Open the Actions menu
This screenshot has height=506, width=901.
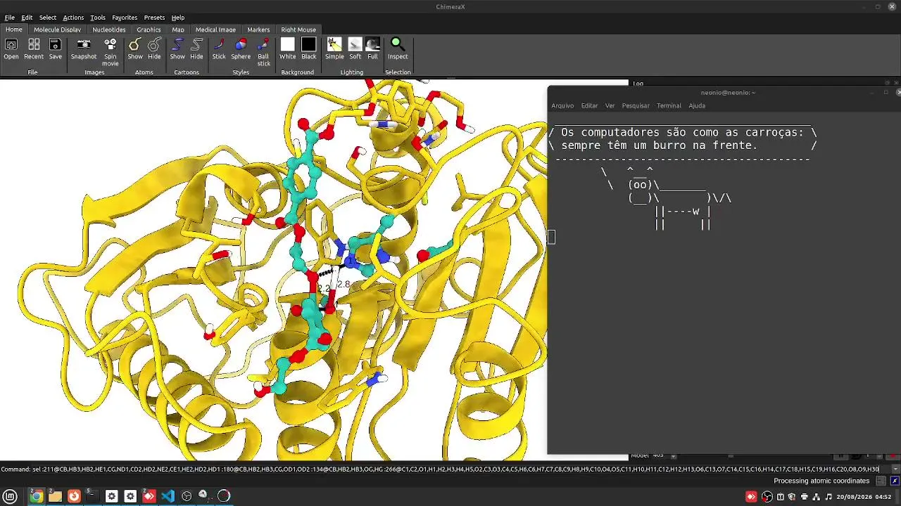(73, 18)
